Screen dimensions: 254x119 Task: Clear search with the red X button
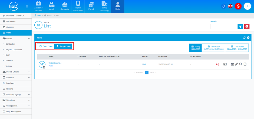[247, 26]
